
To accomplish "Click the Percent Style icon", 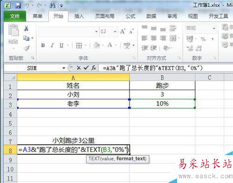I will click(203, 39).
